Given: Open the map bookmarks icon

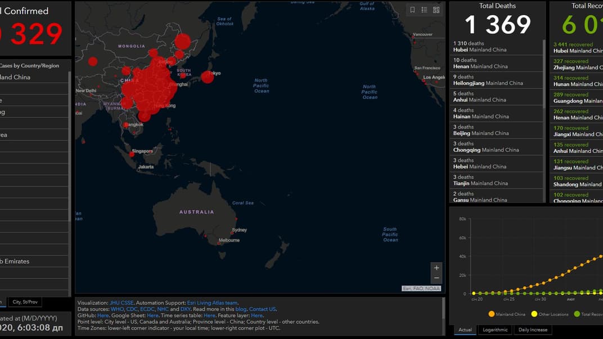Looking at the screenshot, I should pos(412,10).
